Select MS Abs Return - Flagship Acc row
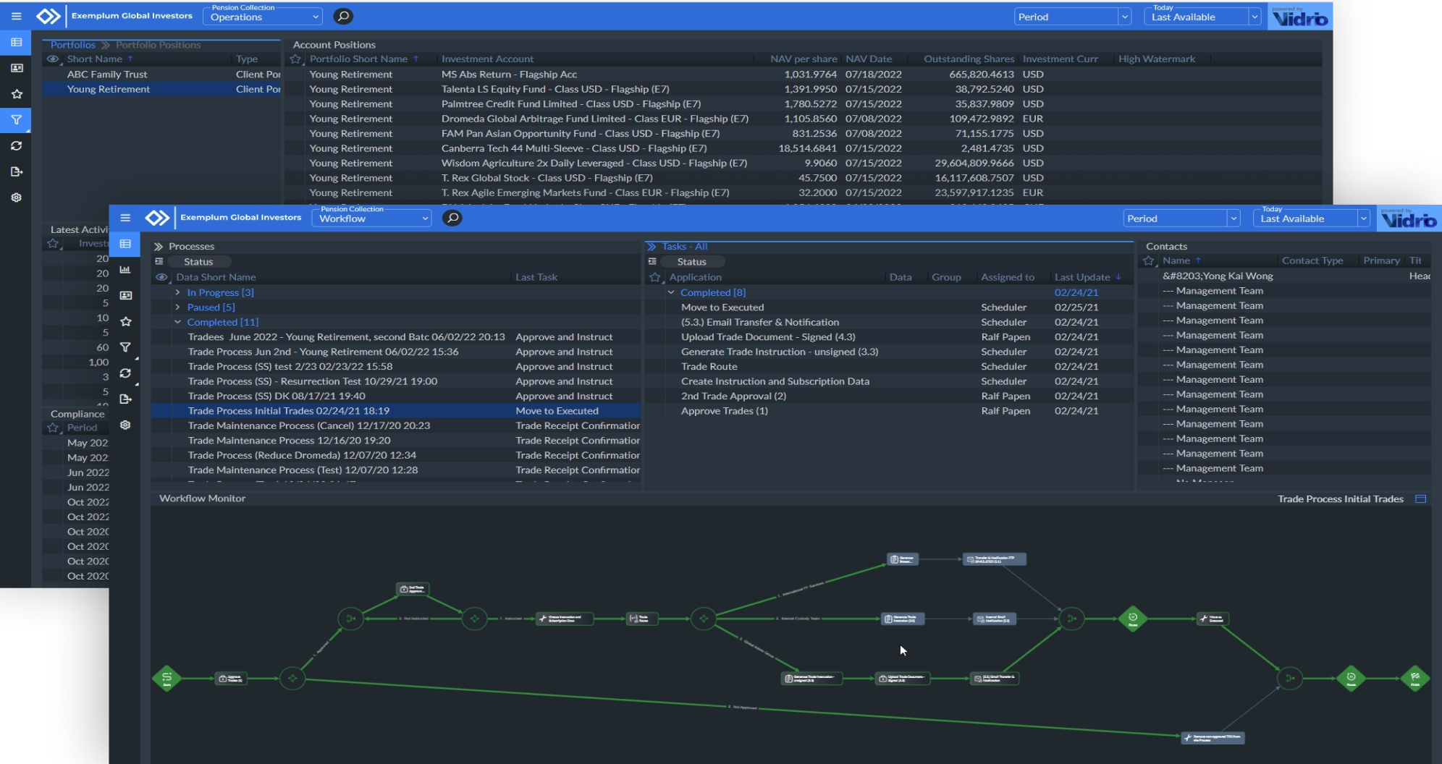Image resolution: width=1442 pixels, height=764 pixels. click(x=804, y=75)
